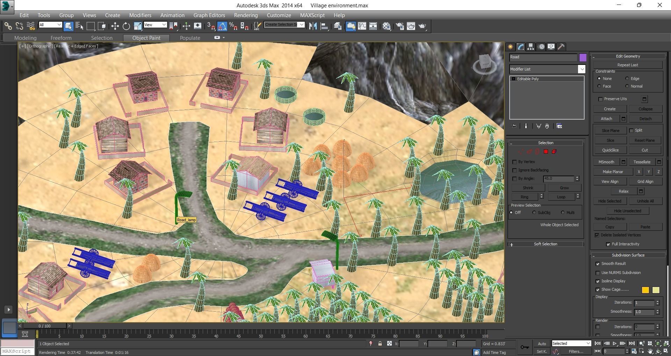This screenshot has width=671, height=356.
Task: Enable the By Vertex checkbox
Action: (514, 162)
